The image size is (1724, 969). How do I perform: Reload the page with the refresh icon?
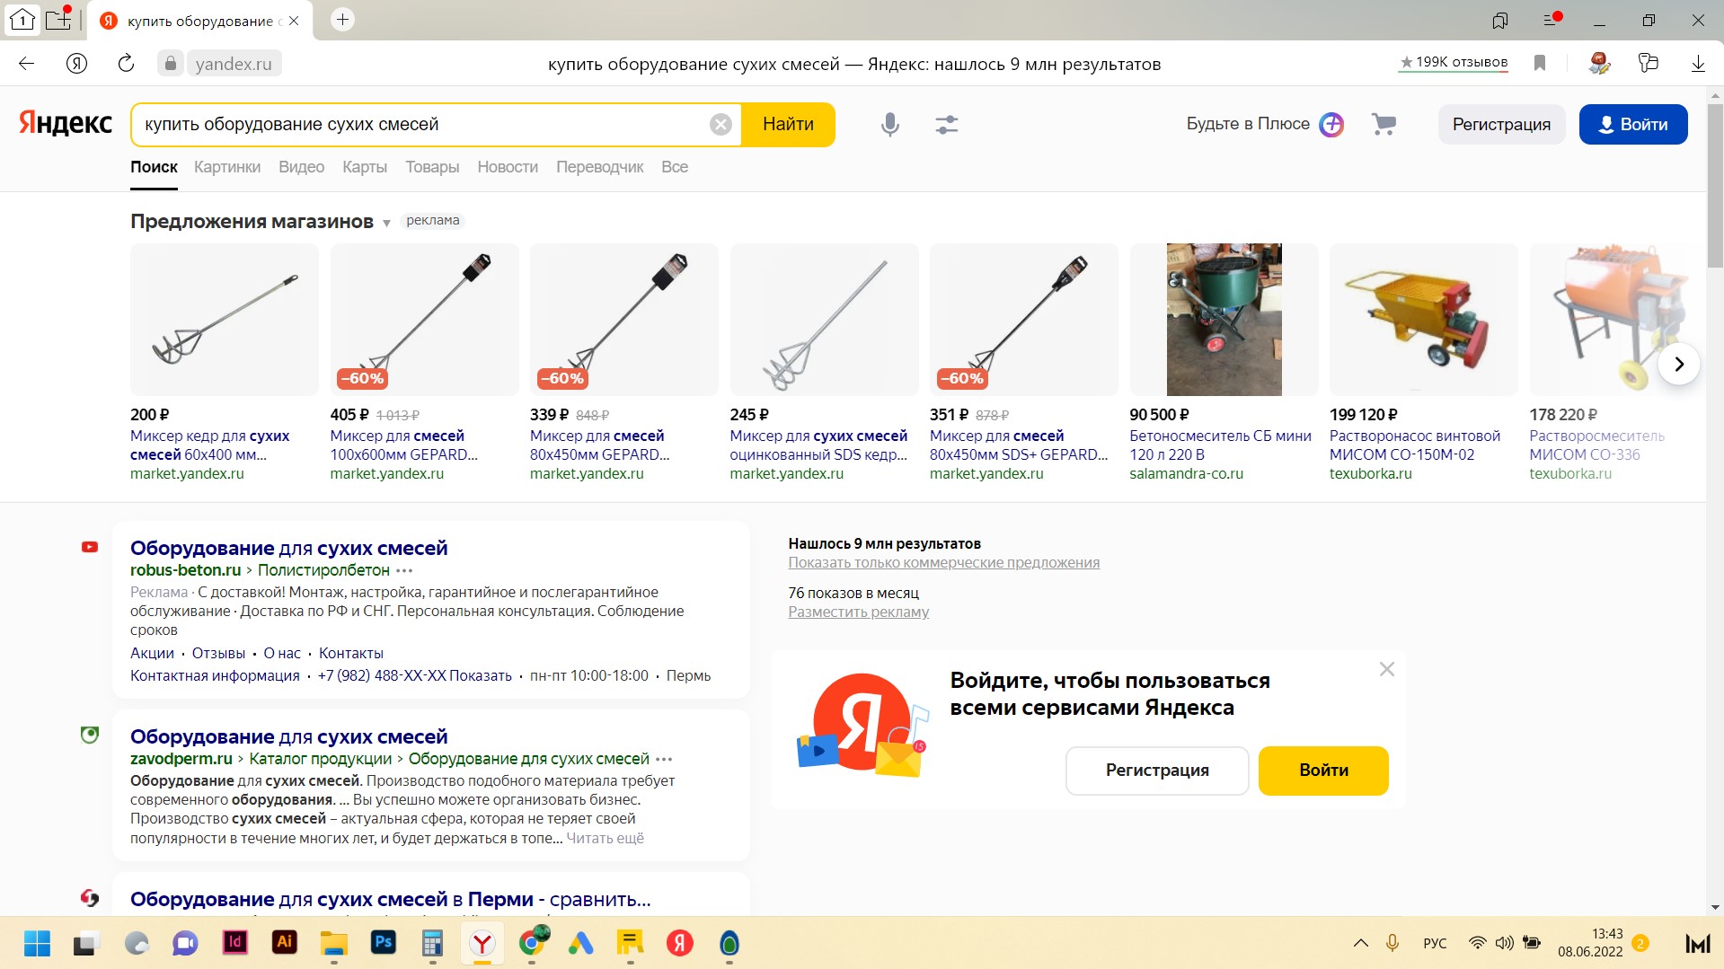coord(126,63)
